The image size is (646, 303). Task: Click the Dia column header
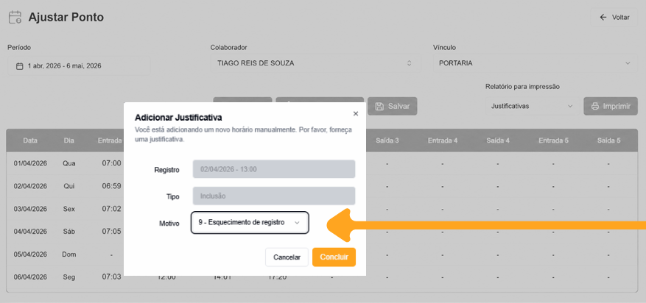[69, 140]
